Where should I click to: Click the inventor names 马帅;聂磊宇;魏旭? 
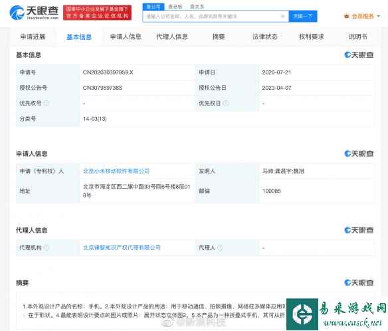(283, 171)
